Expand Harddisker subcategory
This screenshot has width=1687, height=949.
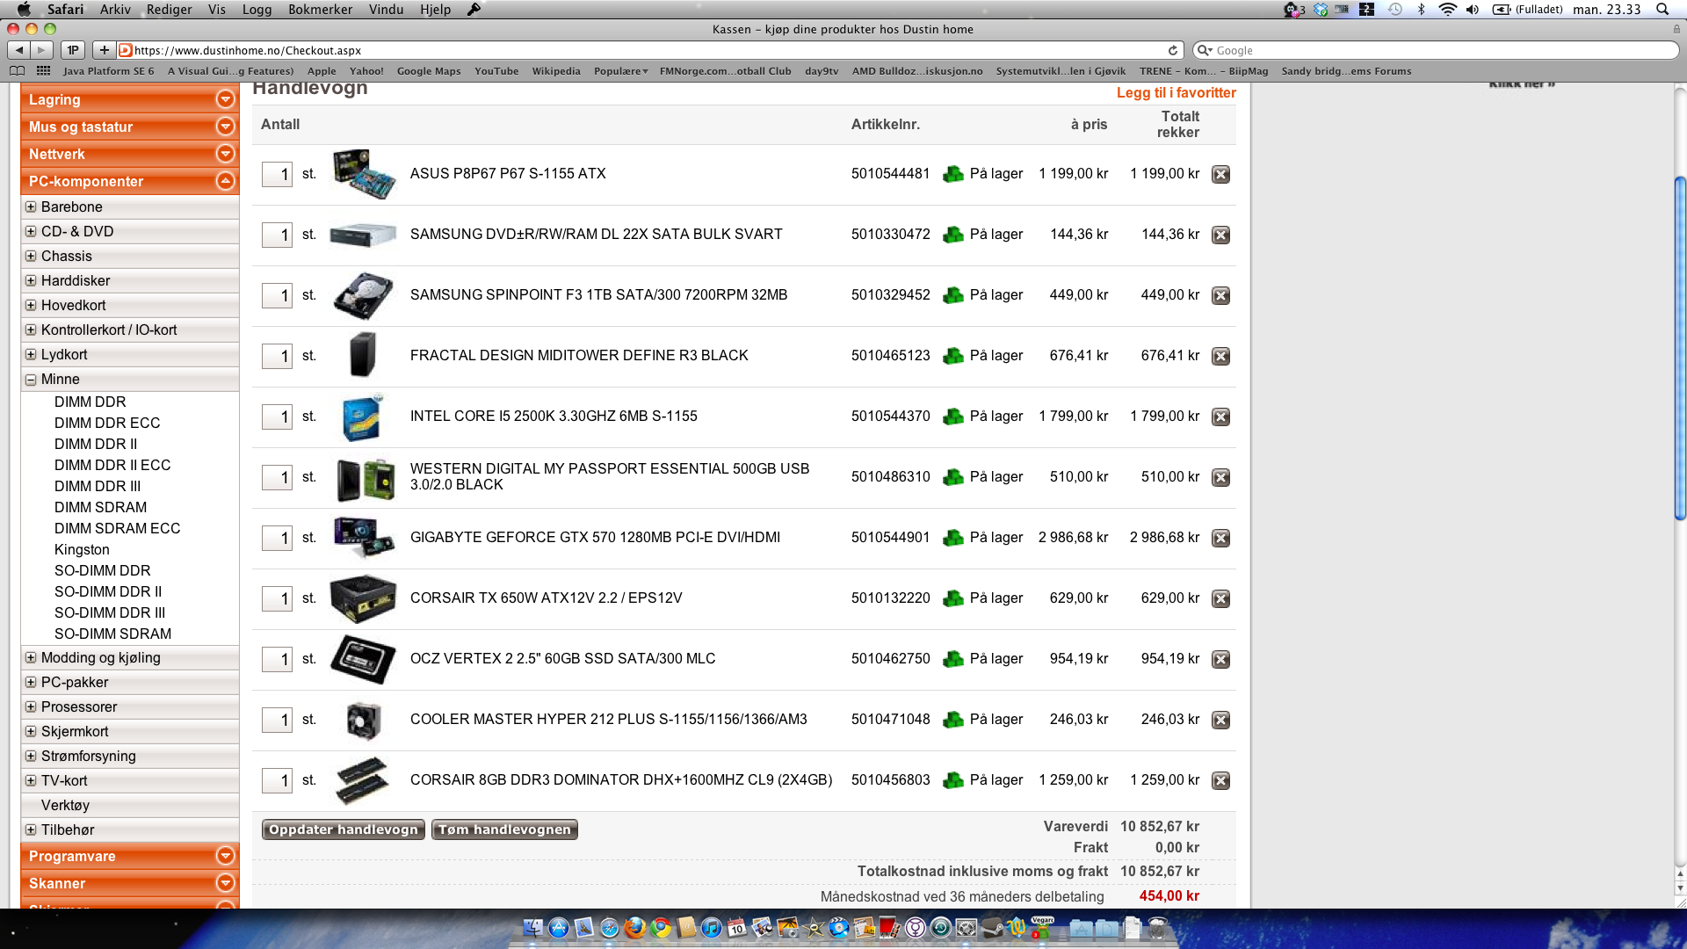pyautogui.click(x=31, y=280)
